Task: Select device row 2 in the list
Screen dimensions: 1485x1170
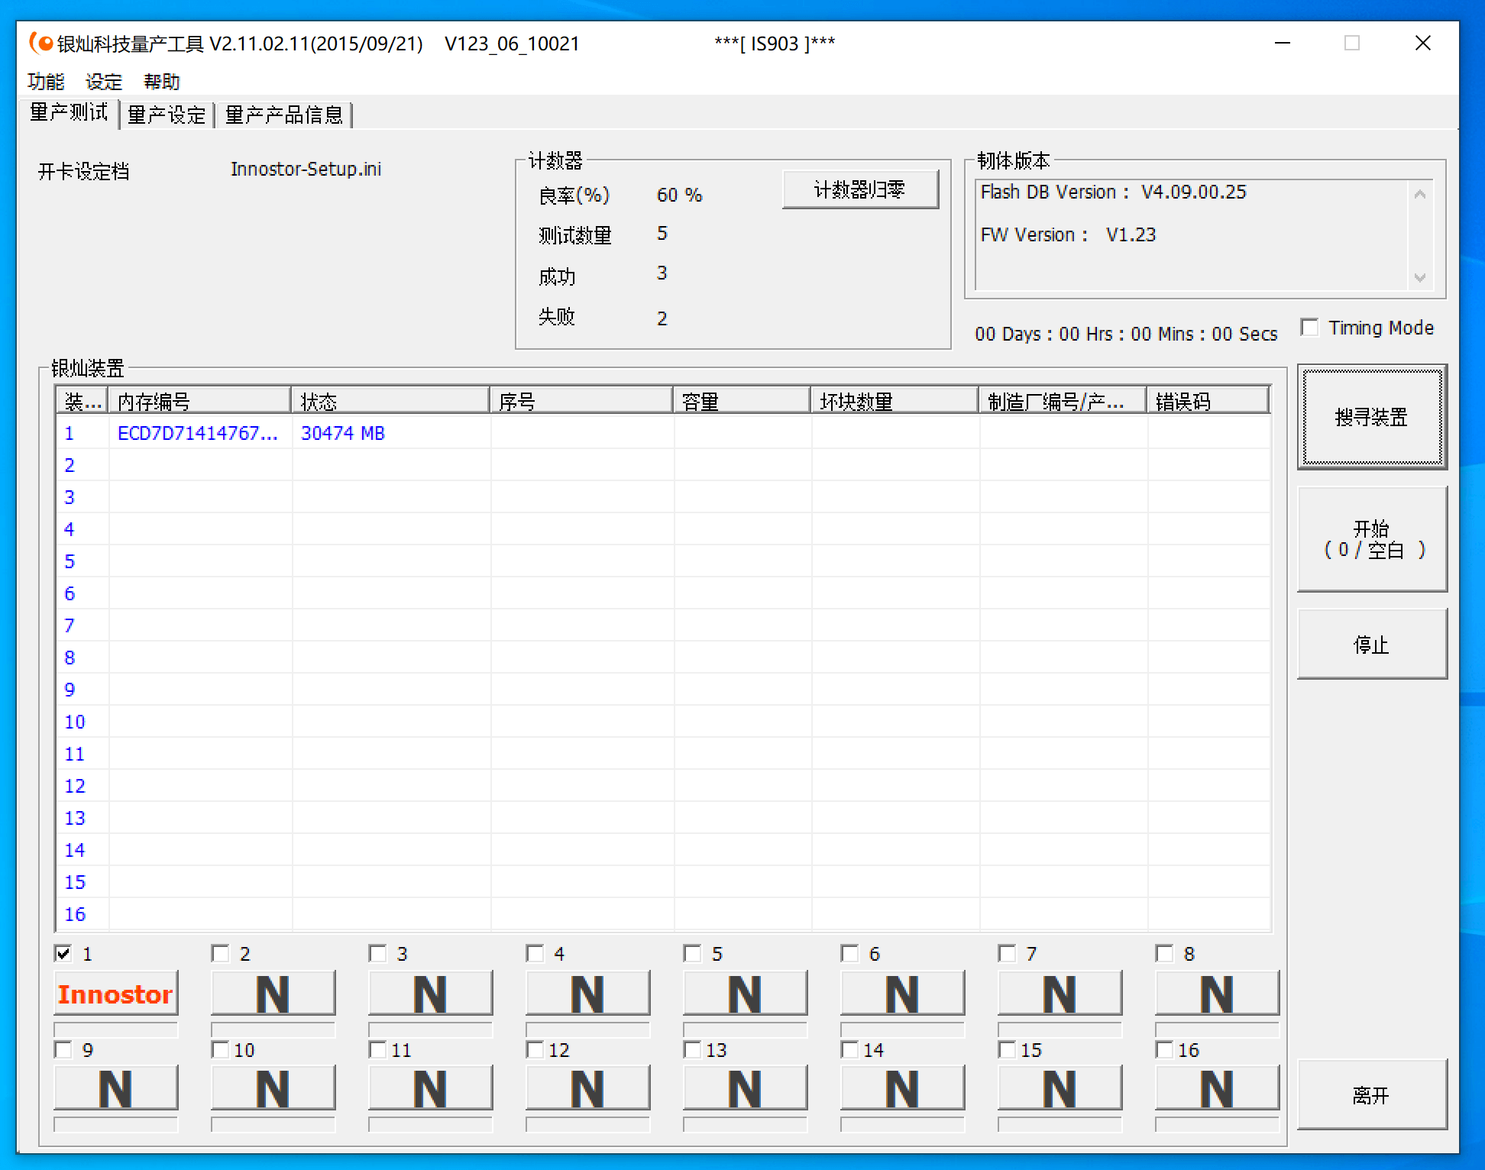Action: [x=663, y=465]
